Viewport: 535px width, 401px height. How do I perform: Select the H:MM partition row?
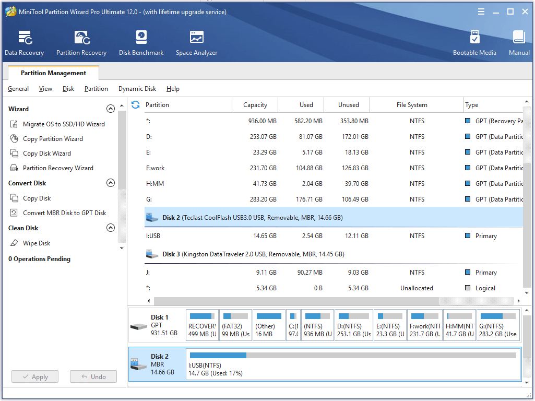click(x=334, y=184)
